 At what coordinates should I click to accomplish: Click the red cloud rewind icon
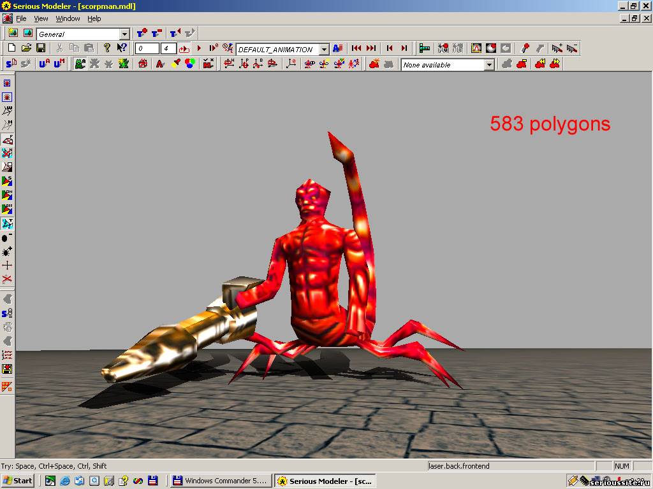540,64
